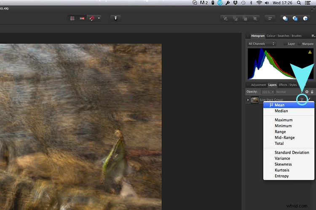Select the Minimum stack operator
Viewport: 316px width, 210px height.
tap(289, 126)
